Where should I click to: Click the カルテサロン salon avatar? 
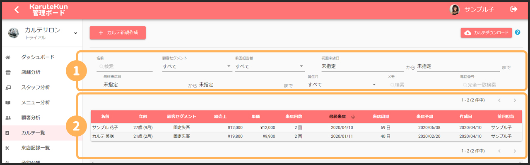tap(13, 33)
